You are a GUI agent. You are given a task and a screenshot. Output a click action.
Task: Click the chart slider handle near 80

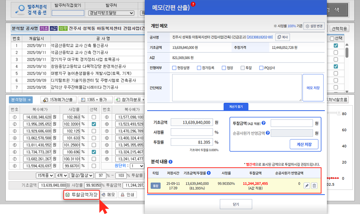coord(339,113)
